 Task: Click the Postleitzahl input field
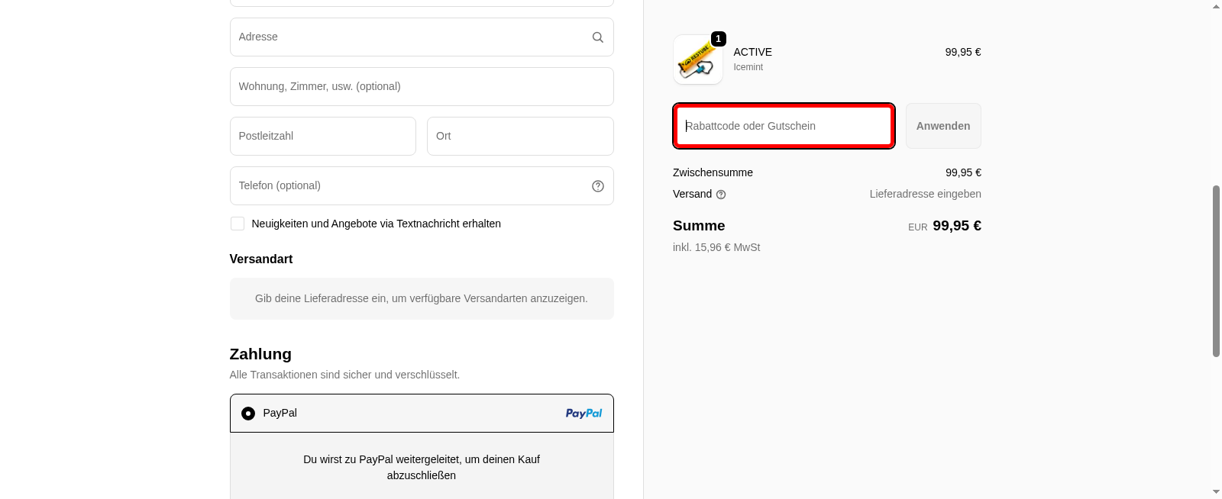tap(322, 136)
